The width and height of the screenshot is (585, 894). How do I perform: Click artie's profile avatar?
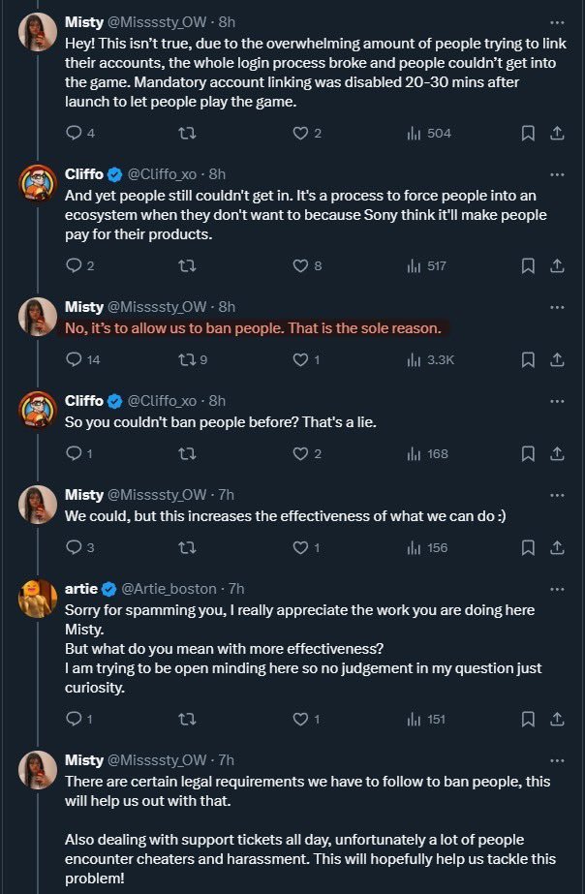37,601
